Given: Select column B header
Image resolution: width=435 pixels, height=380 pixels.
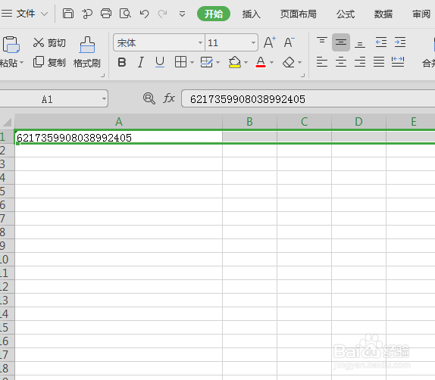Looking at the screenshot, I should click(x=249, y=121).
